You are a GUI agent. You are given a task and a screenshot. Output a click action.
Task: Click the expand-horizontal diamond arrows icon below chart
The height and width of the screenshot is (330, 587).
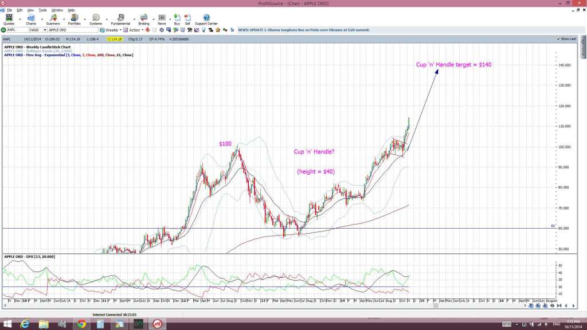tap(552, 306)
